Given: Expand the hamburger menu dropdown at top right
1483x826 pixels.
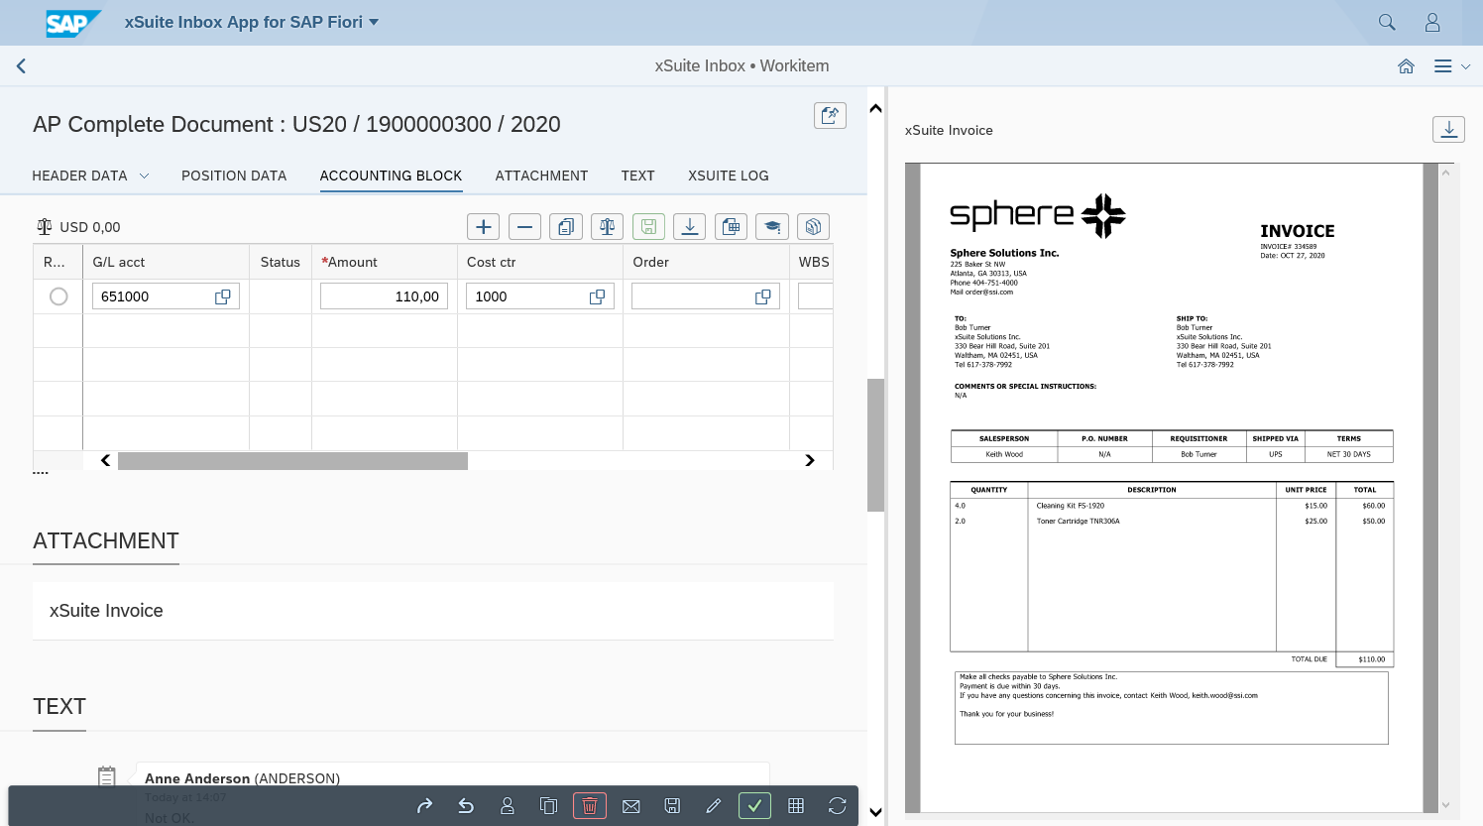Looking at the screenshot, I should [1451, 66].
